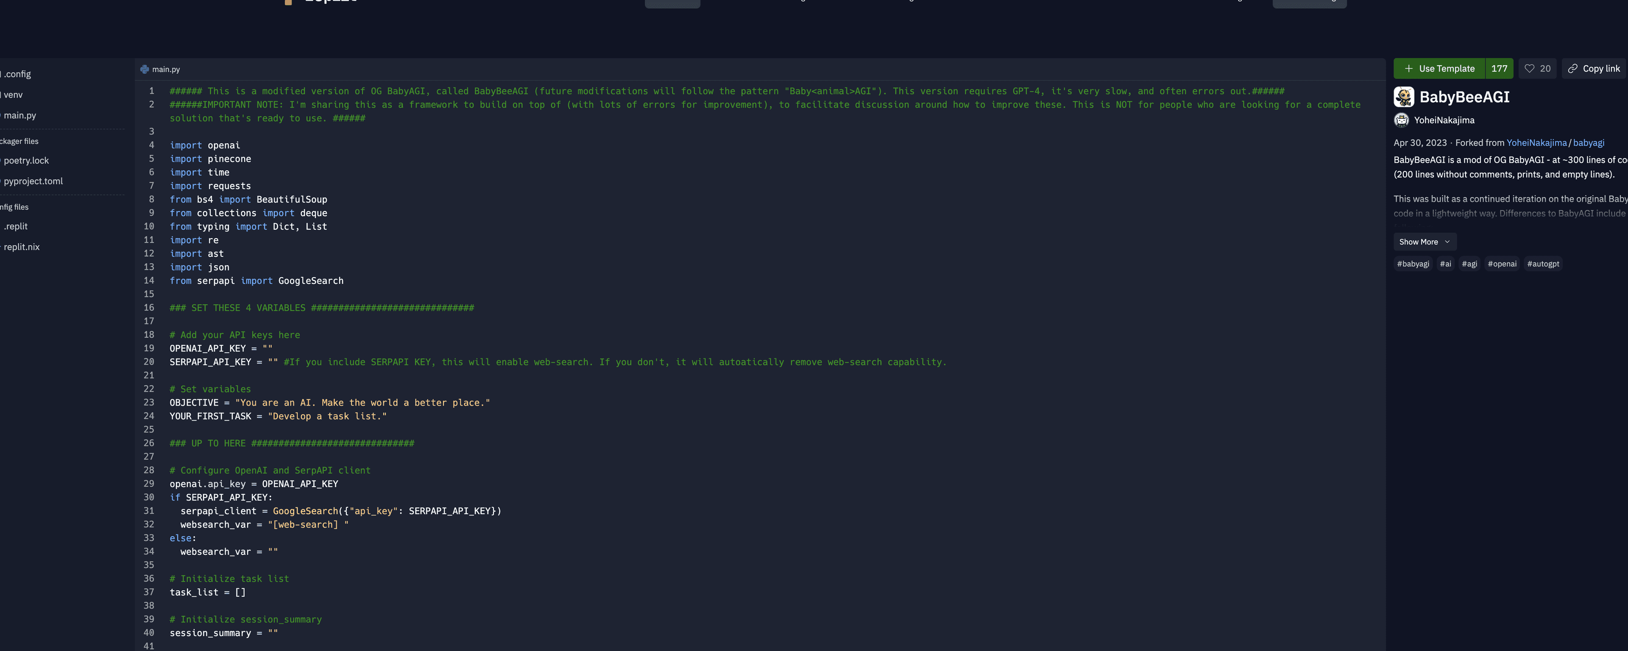The image size is (1628, 651).
Task: Open the pyproject.toml file
Action: coord(33,181)
